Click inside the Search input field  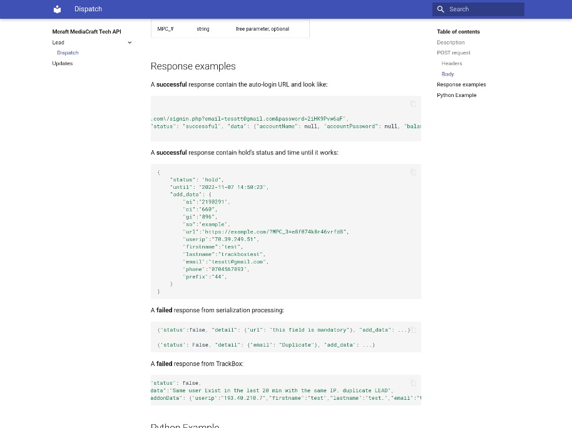(x=482, y=9)
